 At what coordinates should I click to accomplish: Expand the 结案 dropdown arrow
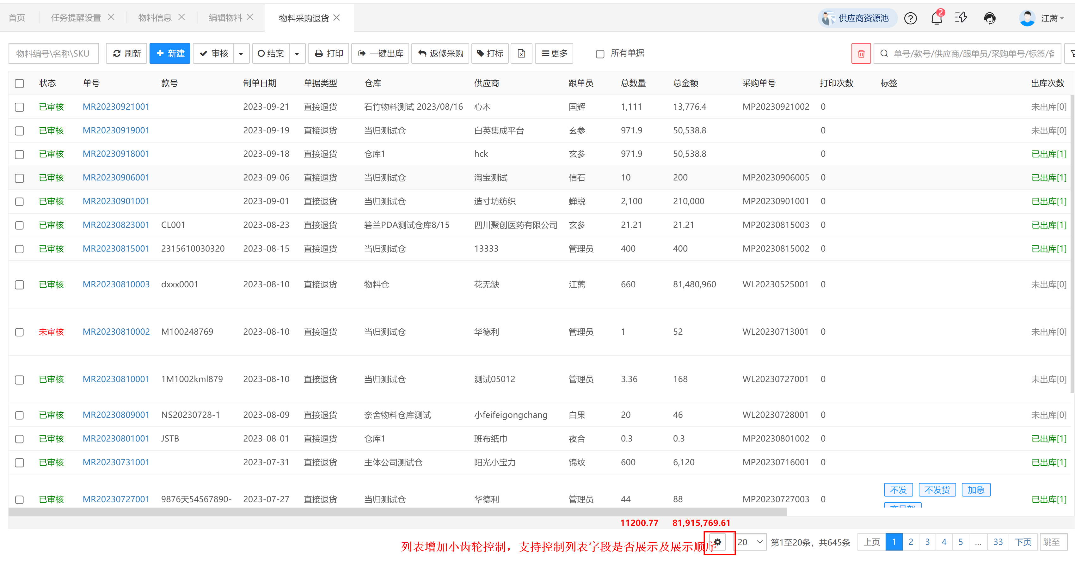tap(297, 53)
